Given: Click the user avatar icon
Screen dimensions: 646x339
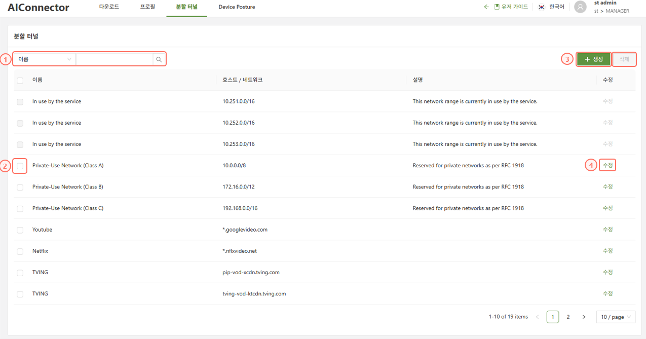Looking at the screenshot, I should (580, 7).
